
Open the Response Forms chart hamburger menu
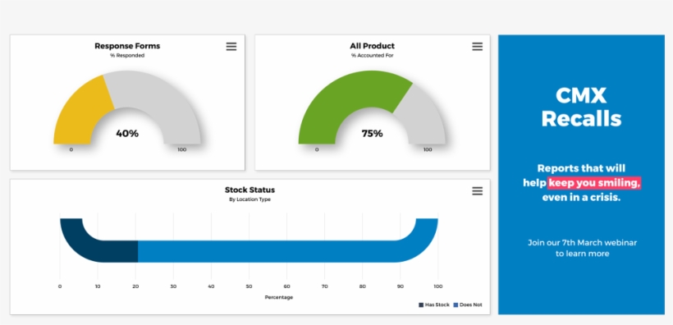(x=231, y=47)
